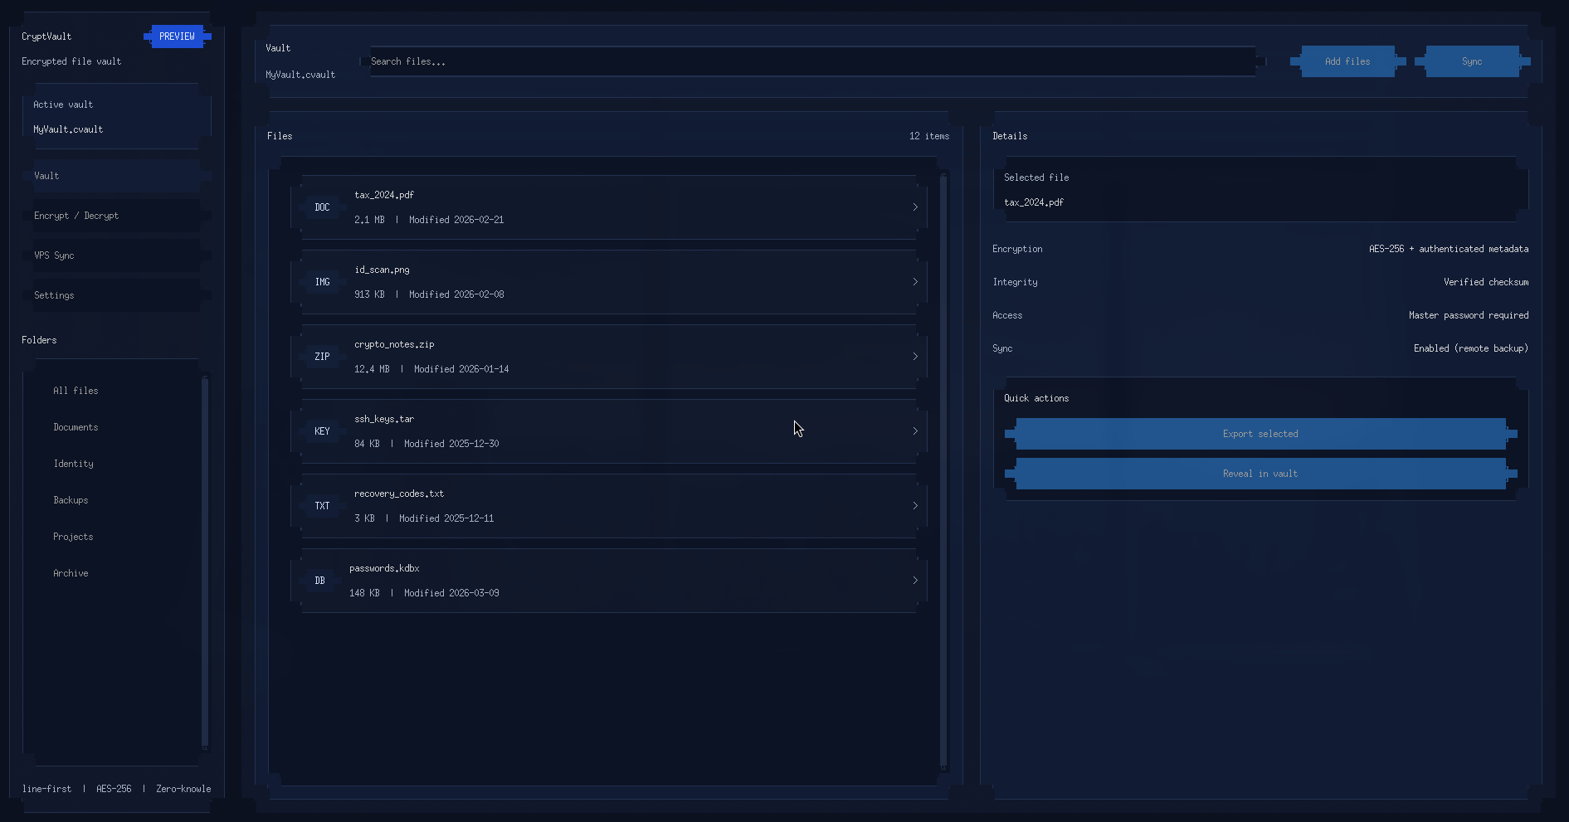
Task: Click the TXT badge for recovery_codes.txt
Action: 322,506
